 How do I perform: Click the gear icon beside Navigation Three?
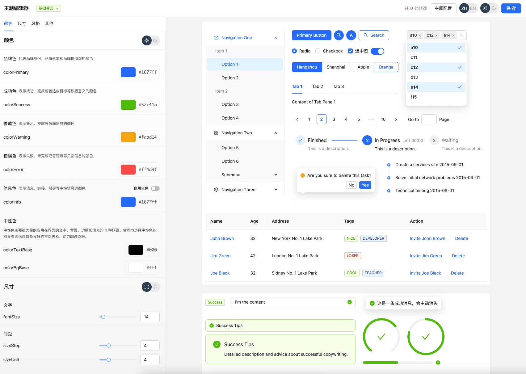[x=216, y=190]
